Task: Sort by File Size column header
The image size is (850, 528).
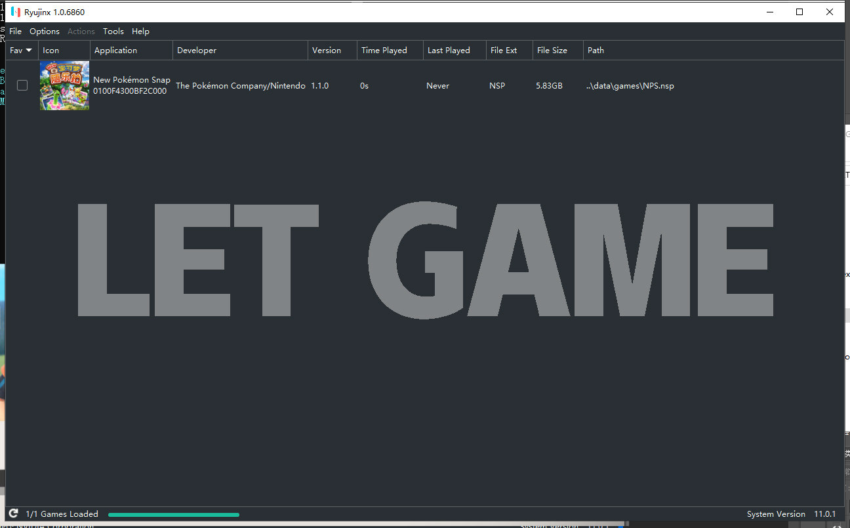Action: click(x=552, y=51)
